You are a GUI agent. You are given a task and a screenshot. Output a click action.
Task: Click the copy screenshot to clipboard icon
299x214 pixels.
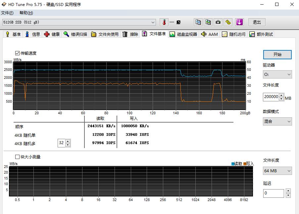[x=208, y=22]
